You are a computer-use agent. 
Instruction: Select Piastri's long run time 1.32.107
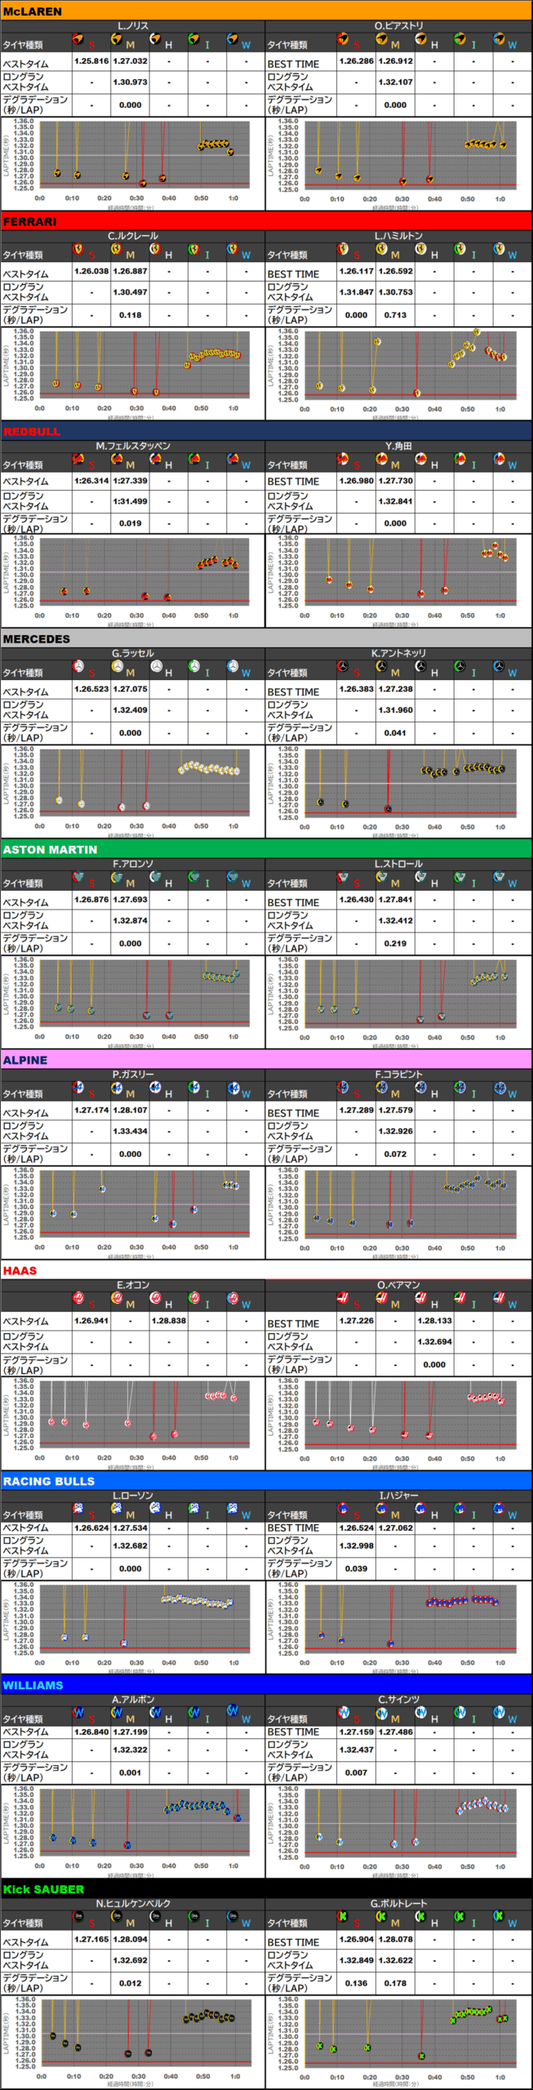395,82
